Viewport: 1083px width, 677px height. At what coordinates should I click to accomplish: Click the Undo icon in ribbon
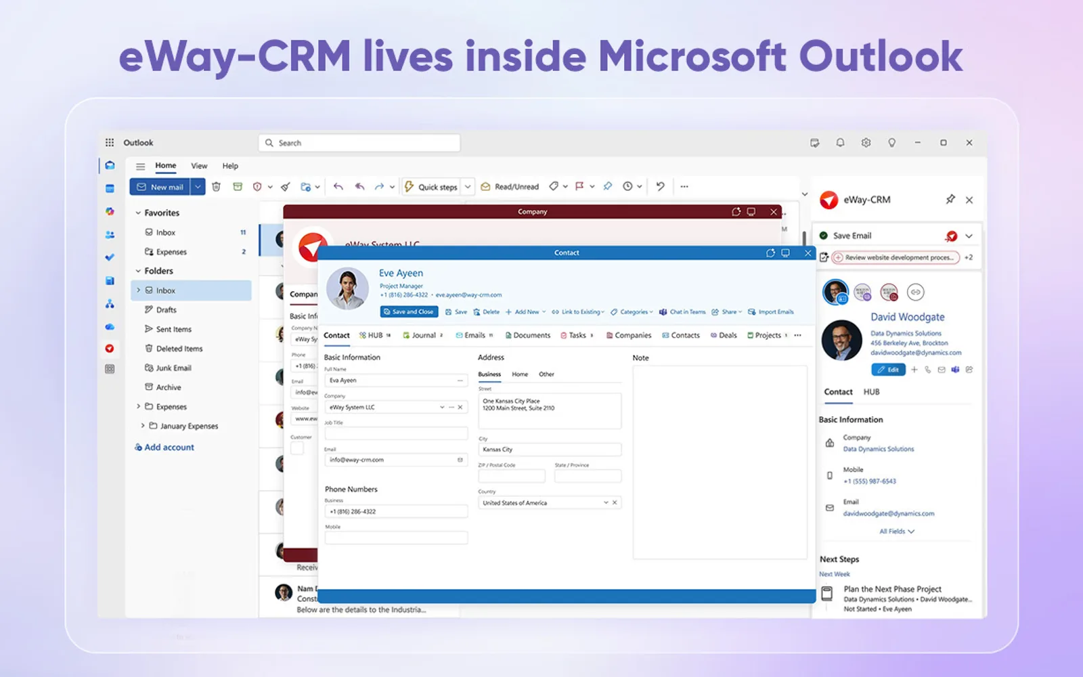pyautogui.click(x=661, y=186)
